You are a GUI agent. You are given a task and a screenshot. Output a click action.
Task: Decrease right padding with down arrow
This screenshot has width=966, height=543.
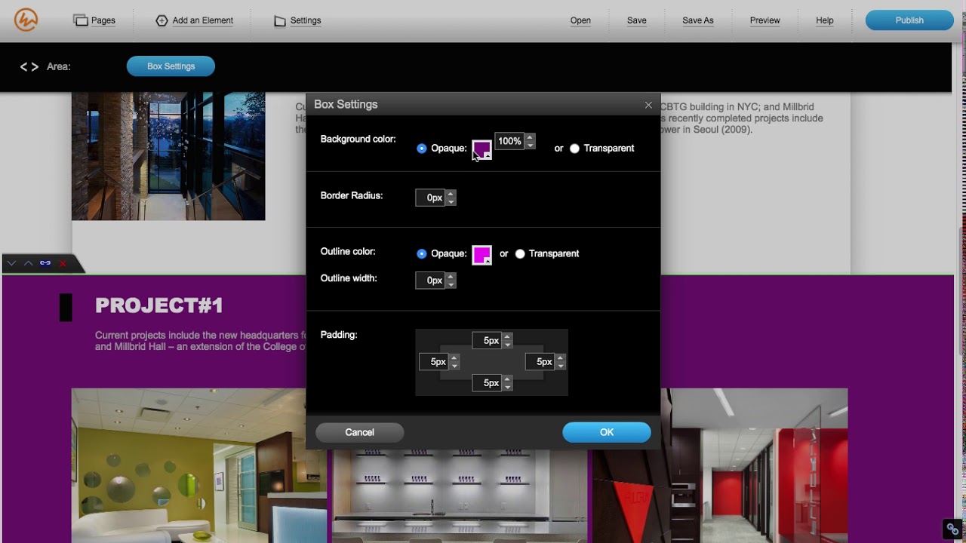click(x=560, y=366)
